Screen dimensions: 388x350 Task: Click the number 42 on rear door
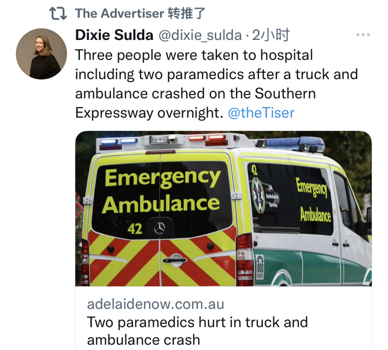(135, 229)
